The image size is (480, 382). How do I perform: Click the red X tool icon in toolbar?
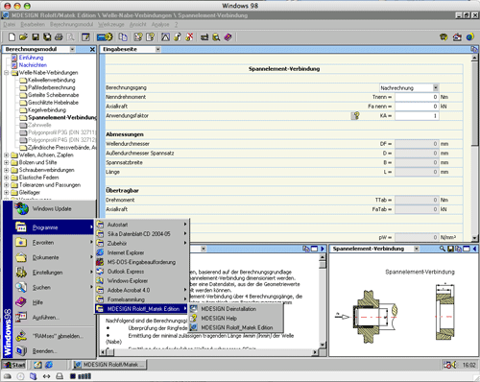(x=189, y=37)
